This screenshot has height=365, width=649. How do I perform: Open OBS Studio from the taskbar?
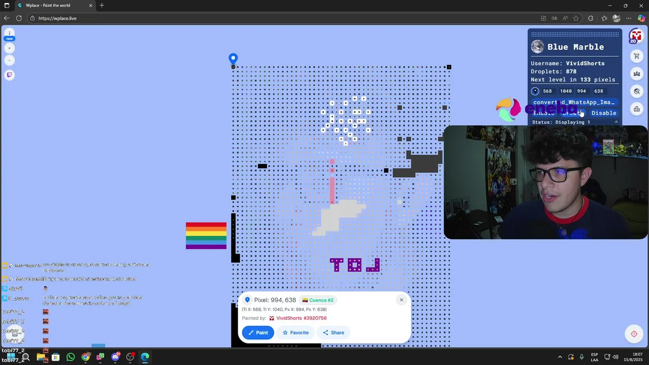click(130, 357)
